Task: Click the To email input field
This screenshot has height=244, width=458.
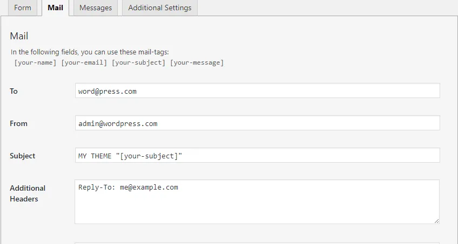Action: click(x=257, y=91)
